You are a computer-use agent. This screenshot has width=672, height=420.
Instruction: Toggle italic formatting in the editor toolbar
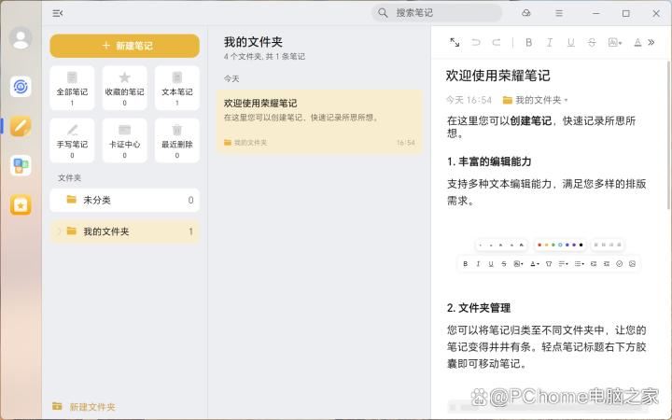(550, 42)
